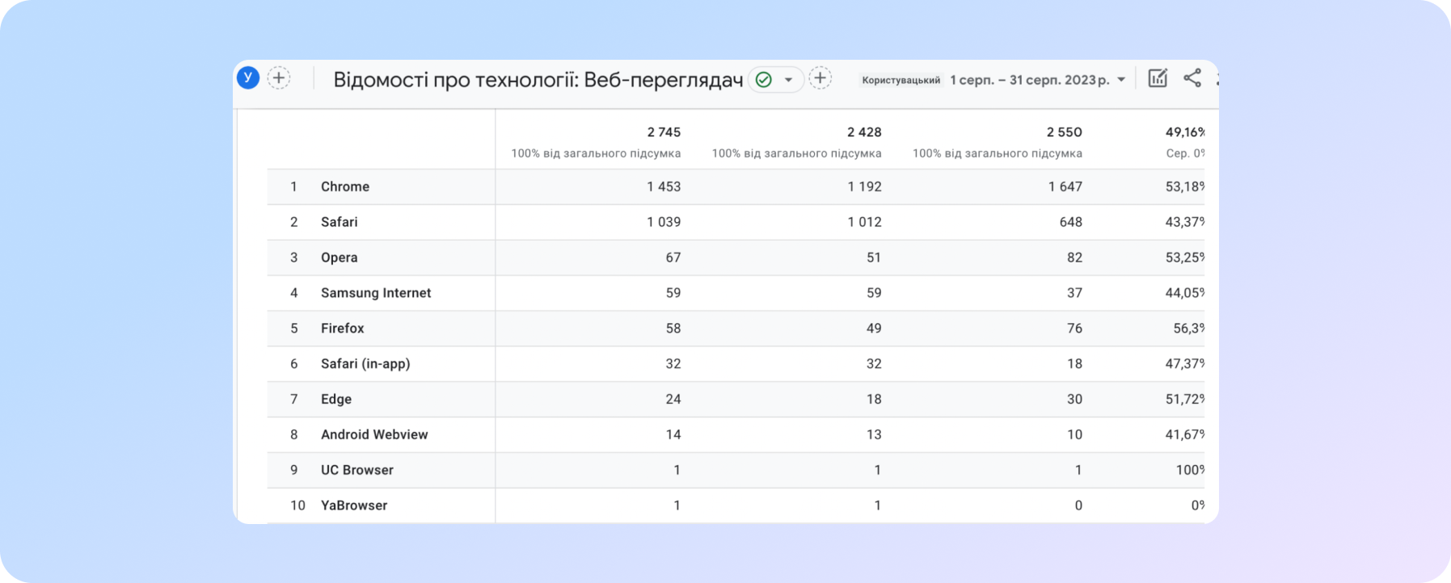Select the Safari browser row
Image resolution: width=1451 pixels, height=583 pixels.
pyautogui.click(x=736, y=222)
